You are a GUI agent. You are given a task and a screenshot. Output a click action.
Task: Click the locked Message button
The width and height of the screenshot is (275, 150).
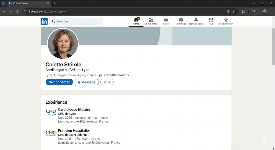coord(87,82)
